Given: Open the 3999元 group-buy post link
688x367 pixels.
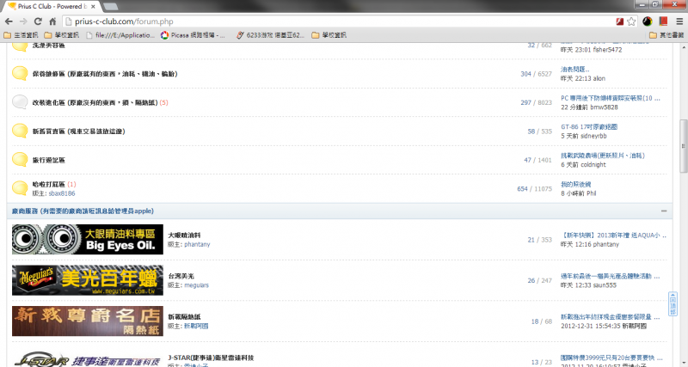Looking at the screenshot, I should click(x=611, y=358).
